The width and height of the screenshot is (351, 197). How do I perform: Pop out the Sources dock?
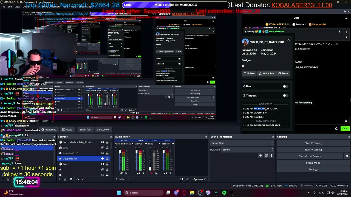(111, 137)
